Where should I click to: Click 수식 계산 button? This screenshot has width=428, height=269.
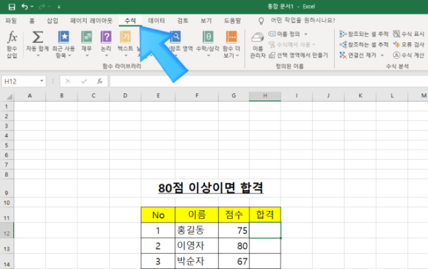(x=409, y=56)
